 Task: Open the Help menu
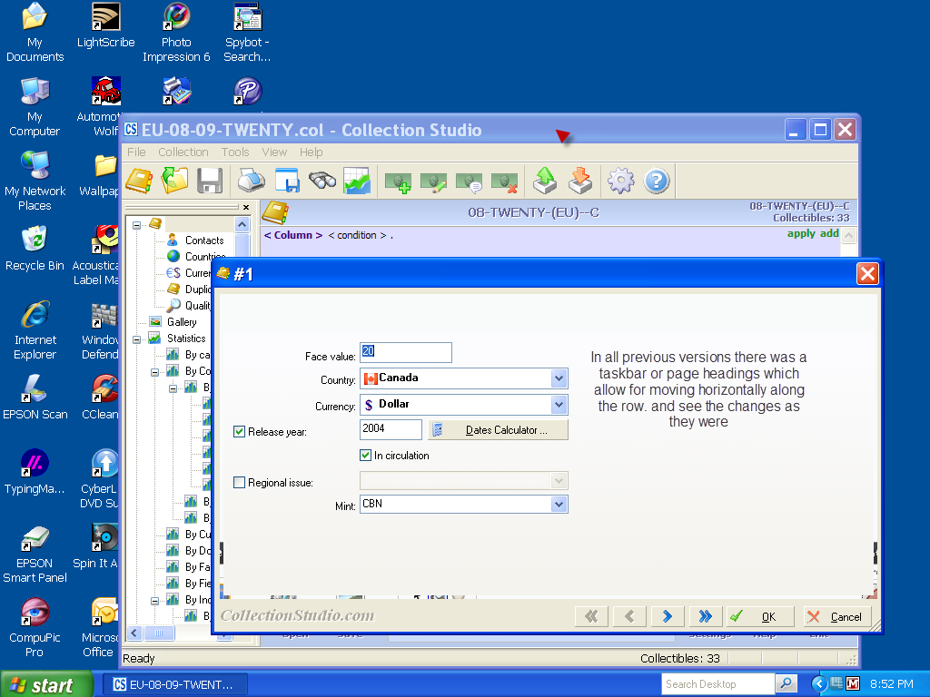point(311,152)
